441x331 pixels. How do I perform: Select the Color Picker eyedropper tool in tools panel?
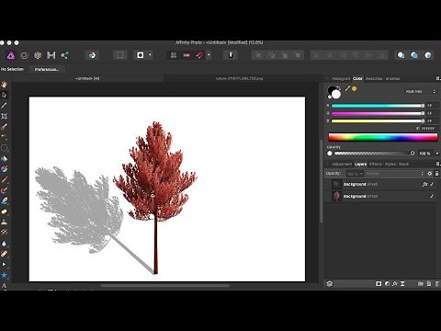tap(4, 106)
